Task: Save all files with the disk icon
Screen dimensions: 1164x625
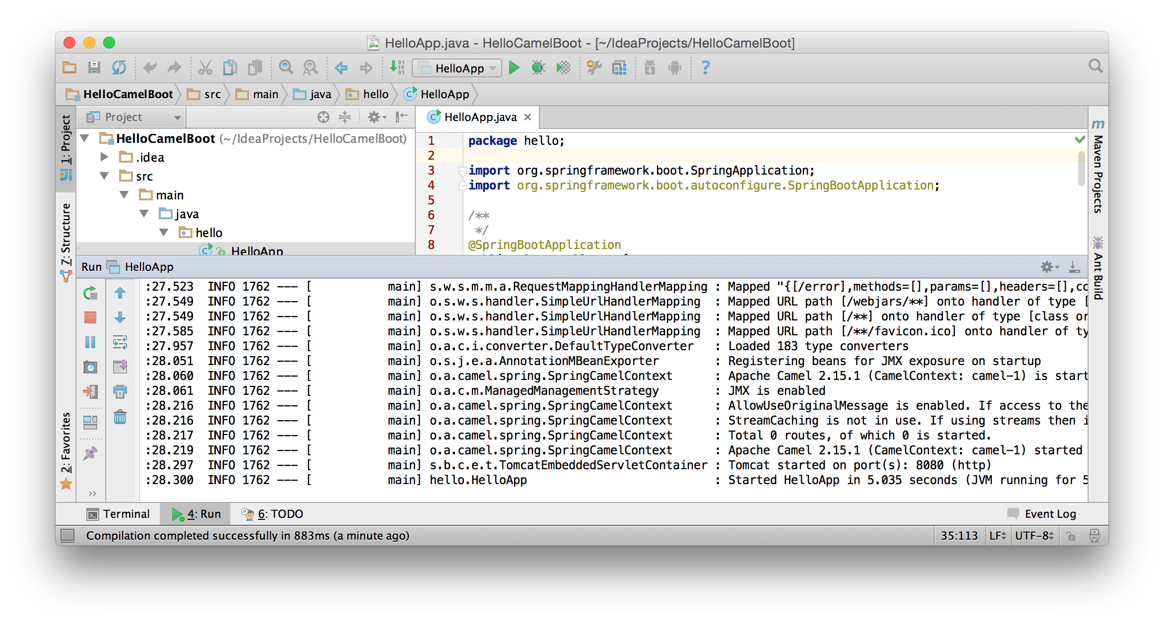Action: click(x=94, y=68)
